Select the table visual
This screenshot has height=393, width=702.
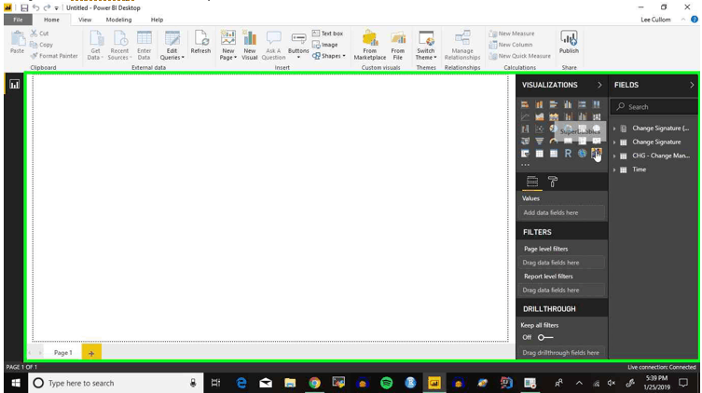[x=539, y=154]
